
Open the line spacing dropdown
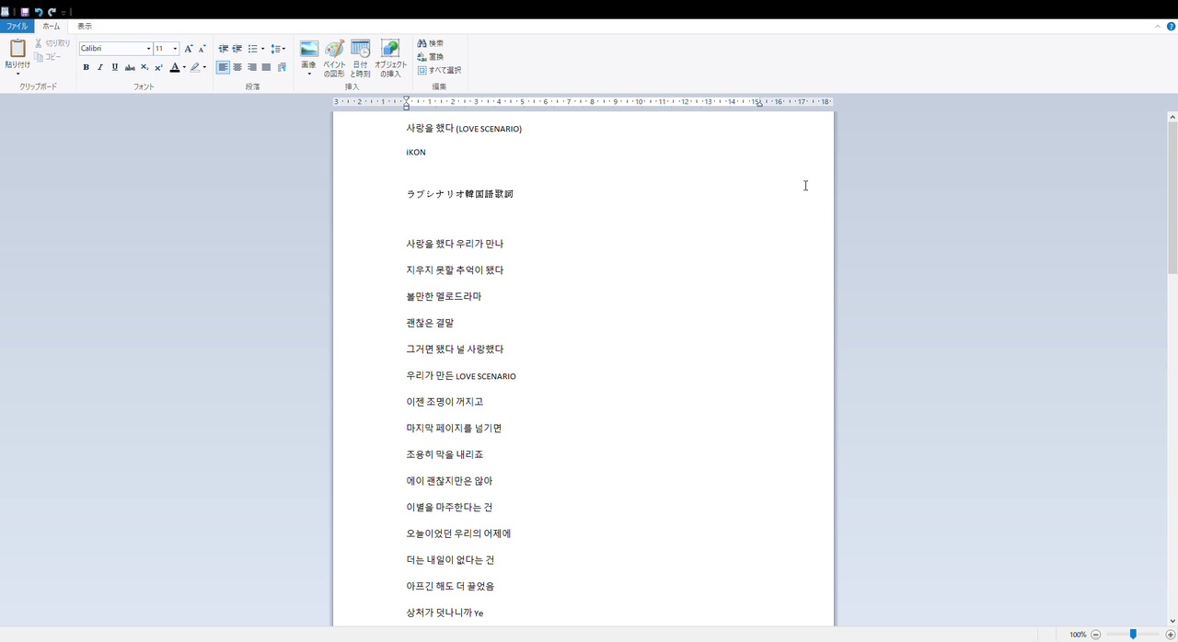click(x=278, y=49)
